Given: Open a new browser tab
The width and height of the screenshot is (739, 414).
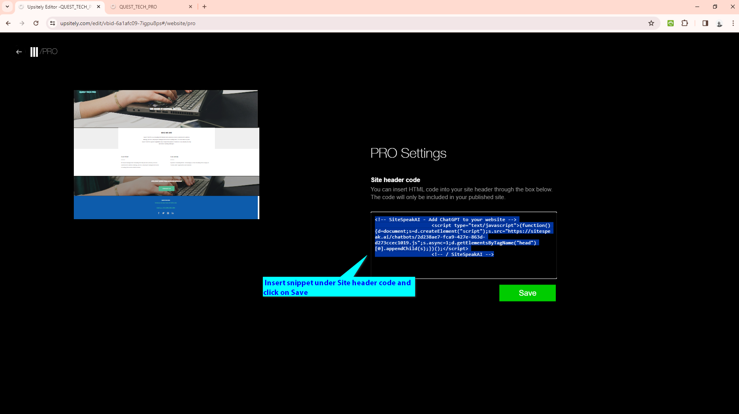Looking at the screenshot, I should pyautogui.click(x=204, y=7).
